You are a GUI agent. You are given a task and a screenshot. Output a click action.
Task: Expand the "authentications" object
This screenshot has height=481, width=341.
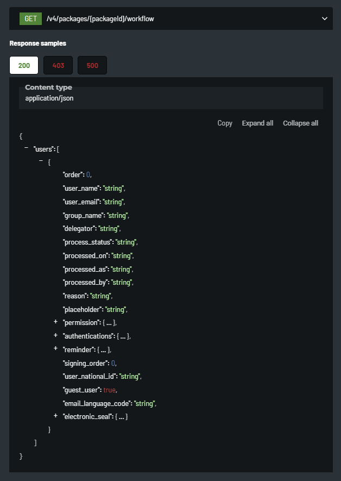(55, 336)
